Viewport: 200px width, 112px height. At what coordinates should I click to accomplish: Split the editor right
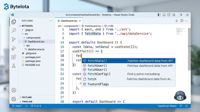(x=182, y=21)
